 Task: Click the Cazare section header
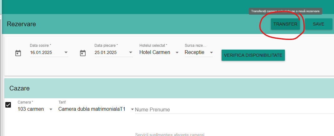(20, 88)
